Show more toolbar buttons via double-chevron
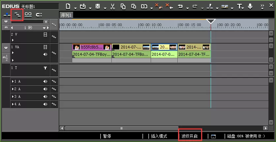Viewport: 276px width, 142px height. pyautogui.click(x=262, y=7)
